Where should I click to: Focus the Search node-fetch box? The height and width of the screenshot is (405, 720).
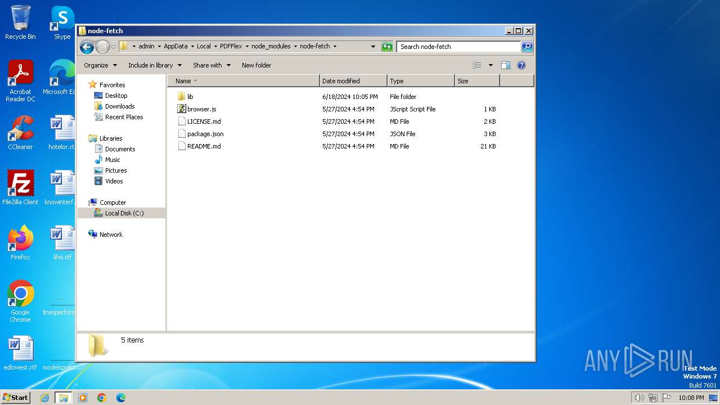point(458,47)
